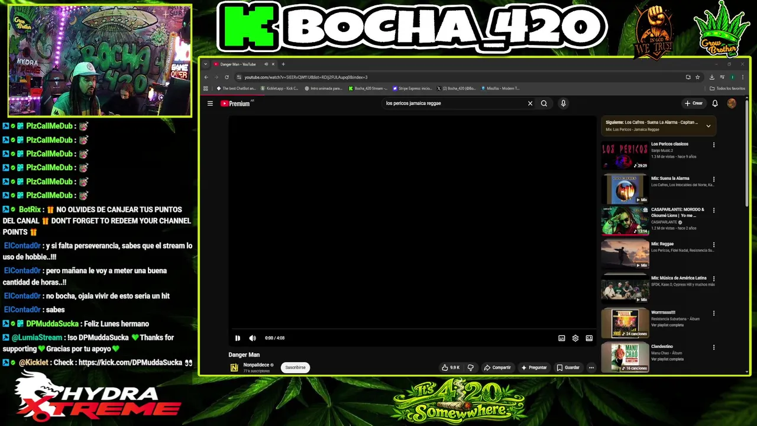
Task: Open options for Mix: Suena la Alarma
Action: point(714,179)
